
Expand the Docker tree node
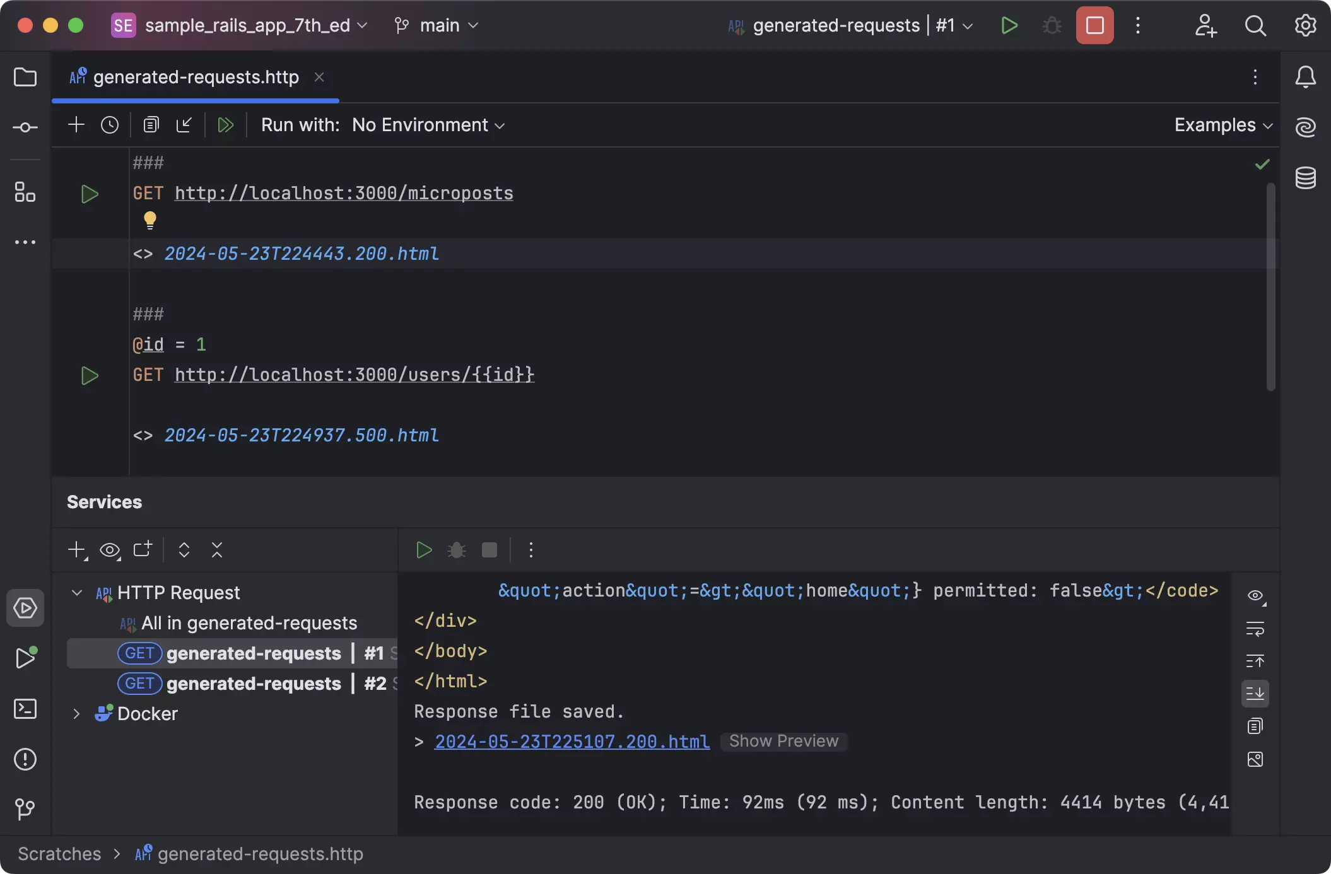click(76, 714)
